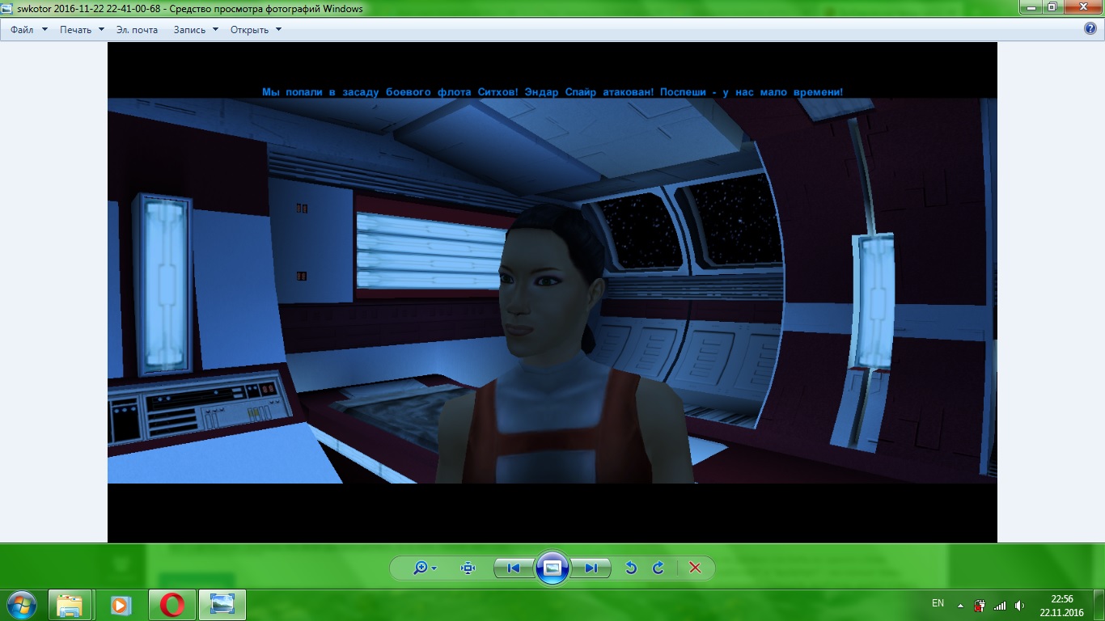Rotate the photo counterclockwise
Image resolution: width=1105 pixels, height=621 pixels.
pos(631,568)
